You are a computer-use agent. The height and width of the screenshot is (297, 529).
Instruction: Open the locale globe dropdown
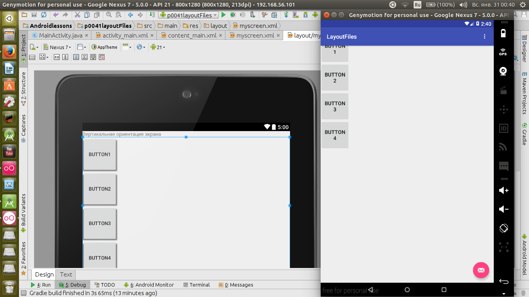(x=141, y=47)
